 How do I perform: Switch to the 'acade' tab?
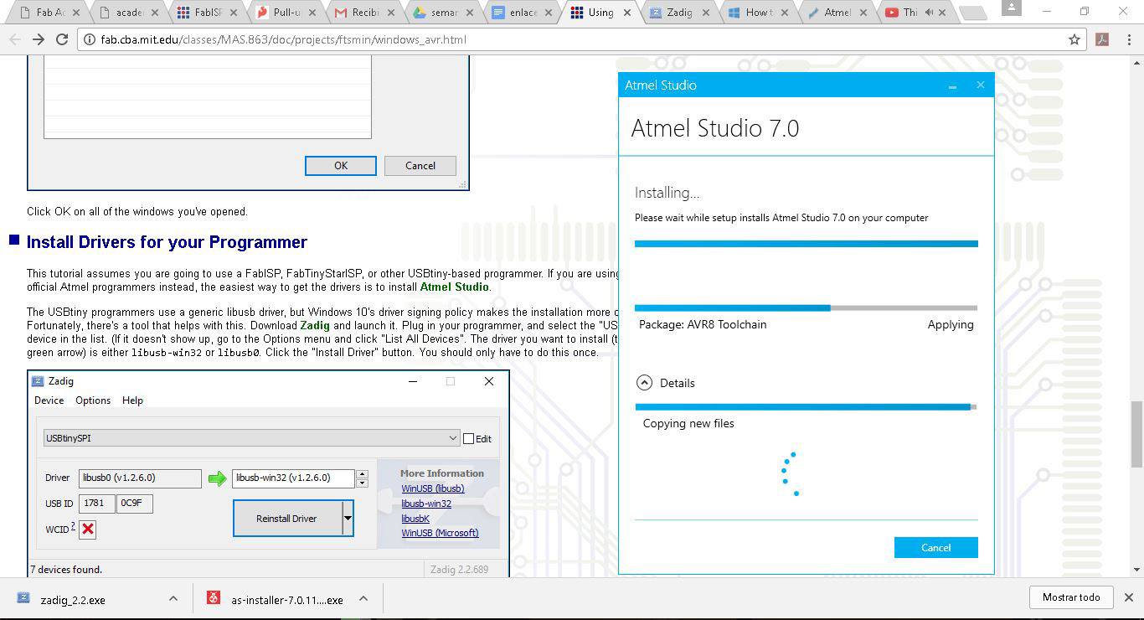(130, 13)
